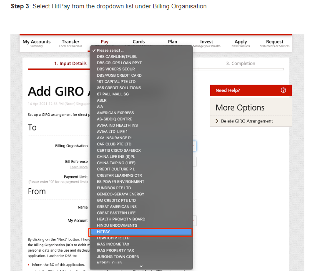Click the Need Help? banner
This screenshot has width=316, height=280.
251,90
